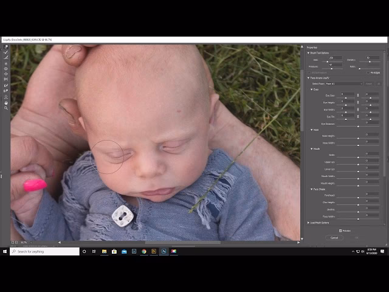Select the Freeze Mask tool
389x292 pixels.
6,86
